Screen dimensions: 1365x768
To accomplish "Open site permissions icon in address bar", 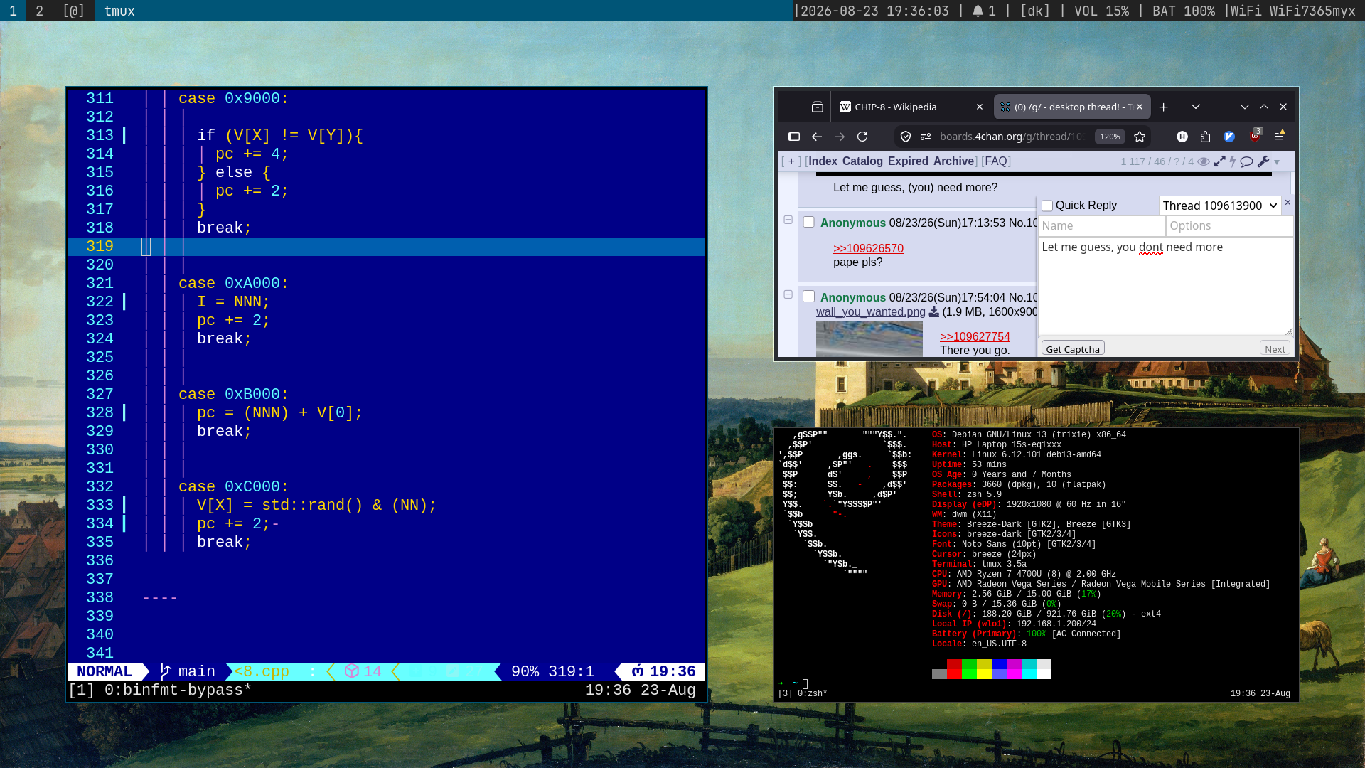I will (x=926, y=137).
